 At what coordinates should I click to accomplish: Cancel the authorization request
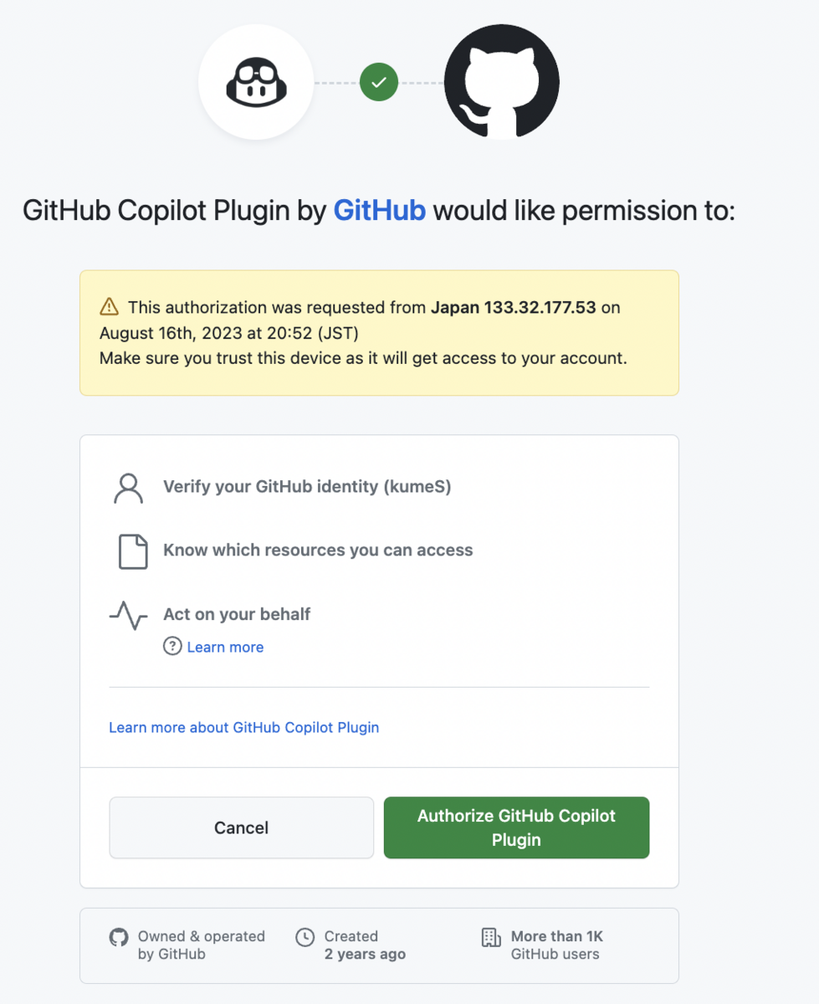click(x=241, y=827)
